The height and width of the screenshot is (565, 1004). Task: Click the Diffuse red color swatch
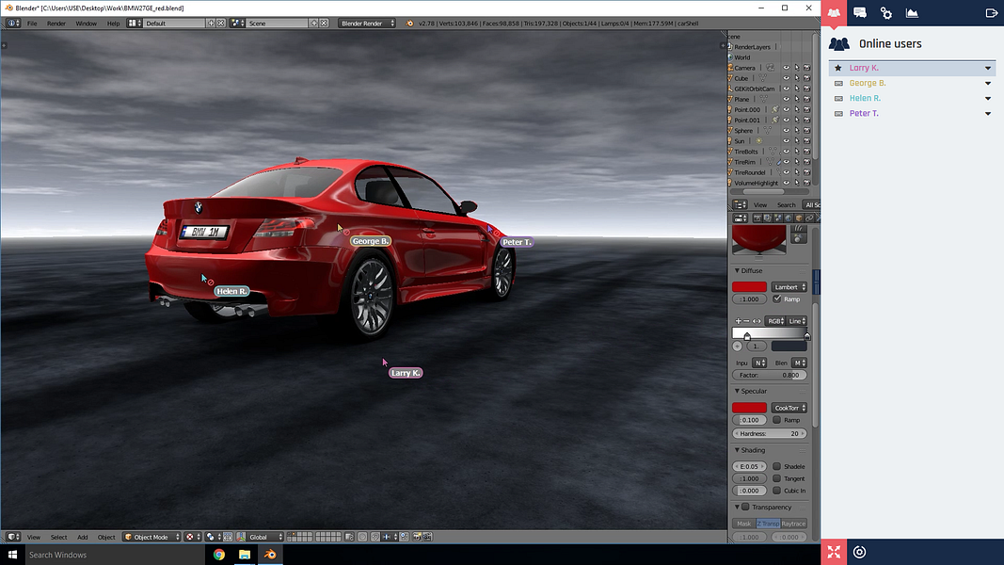click(x=749, y=287)
